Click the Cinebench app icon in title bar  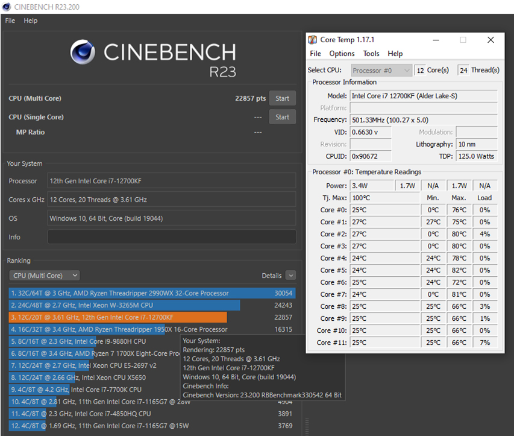pos(6,7)
